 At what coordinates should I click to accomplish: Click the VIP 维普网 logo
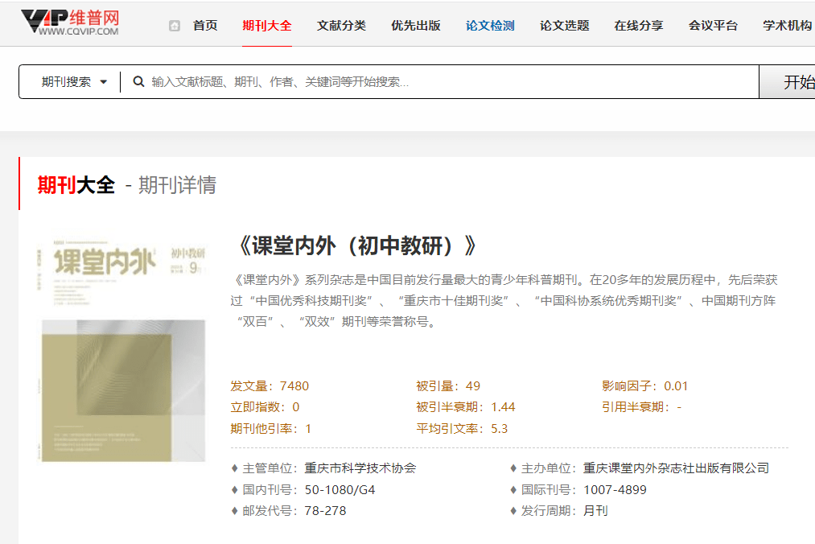[x=70, y=23]
